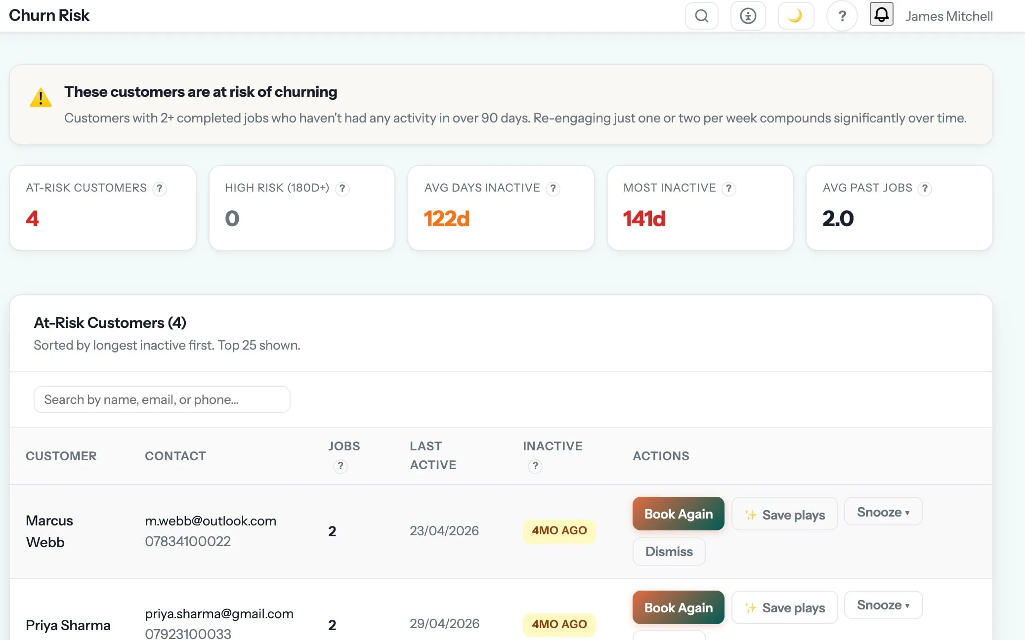
Task: Open the notifications bell
Action: click(x=881, y=14)
